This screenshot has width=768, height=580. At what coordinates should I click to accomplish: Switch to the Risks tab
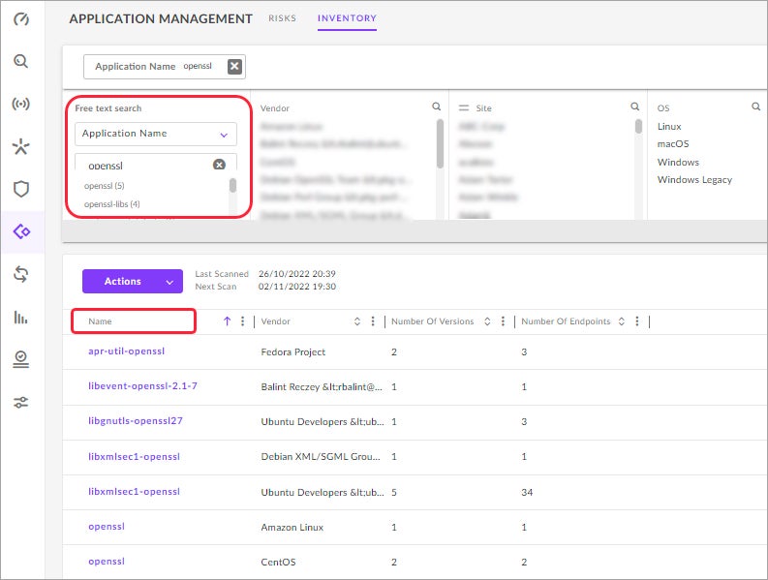[283, 18]
